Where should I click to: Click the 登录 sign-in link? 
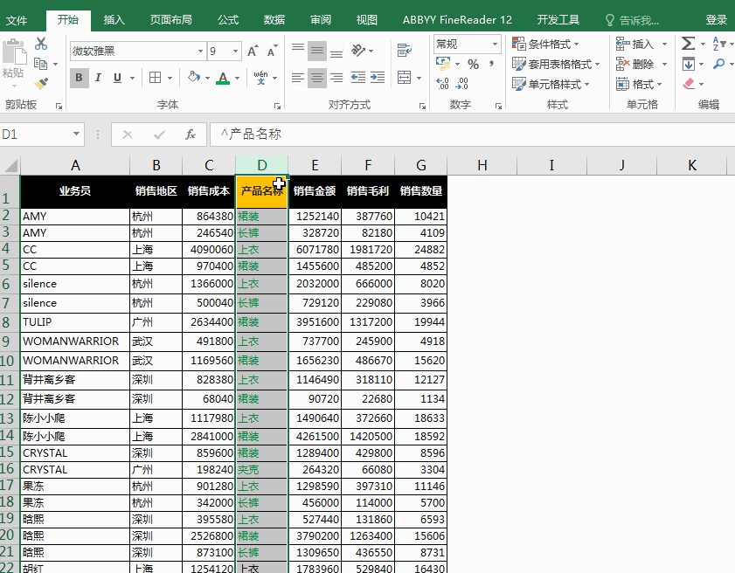tap(717, 20)
